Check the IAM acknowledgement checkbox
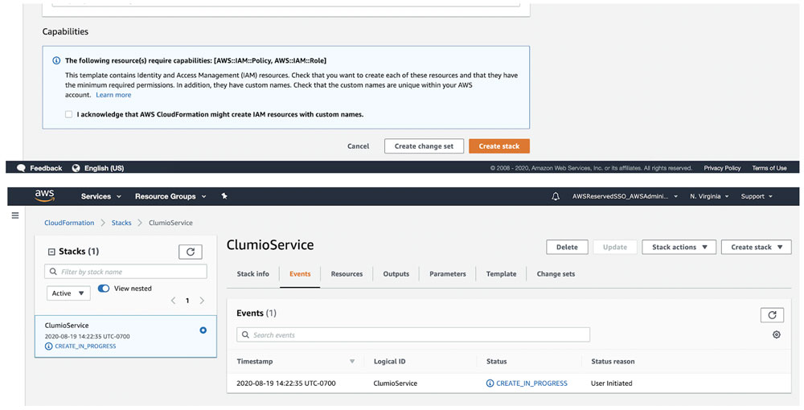Image resolution: width=804 pixels, height=410 pixels. [x=68, y=114]
